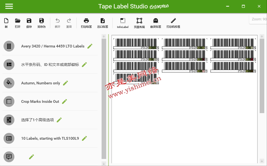Click the preview pane scroll up arrow

click(262, 37)
